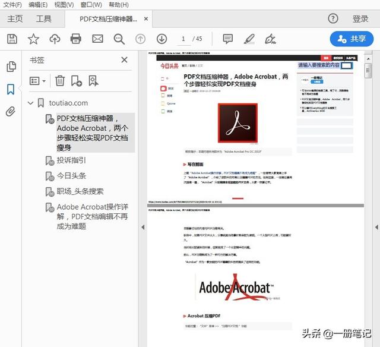Go to previous page arrow

point(140,39)
